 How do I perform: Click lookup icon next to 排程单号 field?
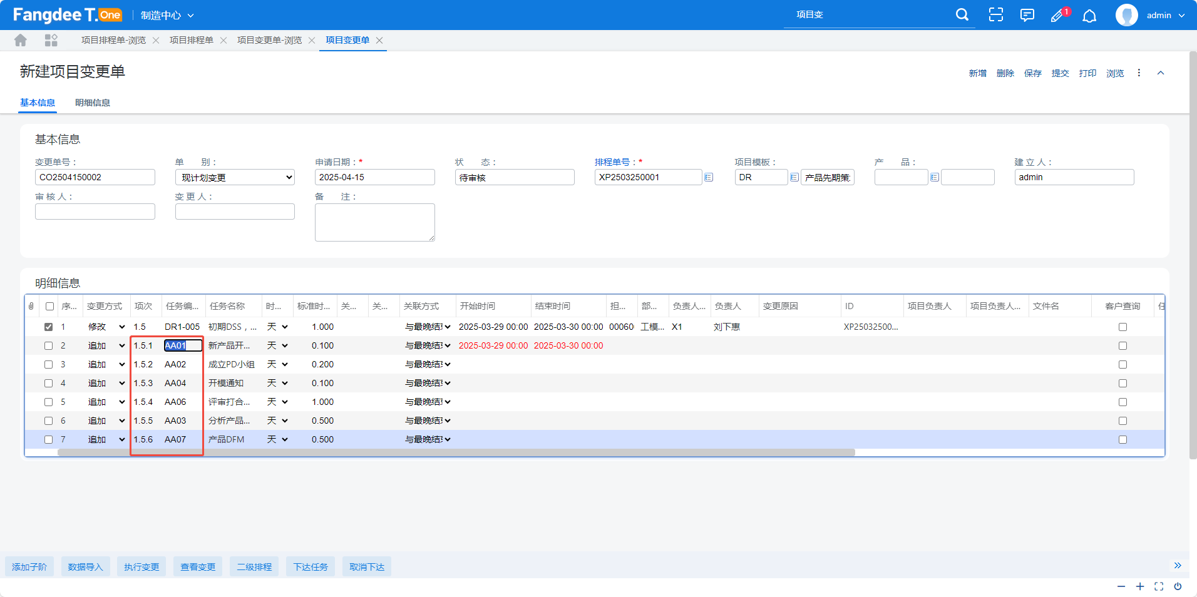(x=709, y=178)
